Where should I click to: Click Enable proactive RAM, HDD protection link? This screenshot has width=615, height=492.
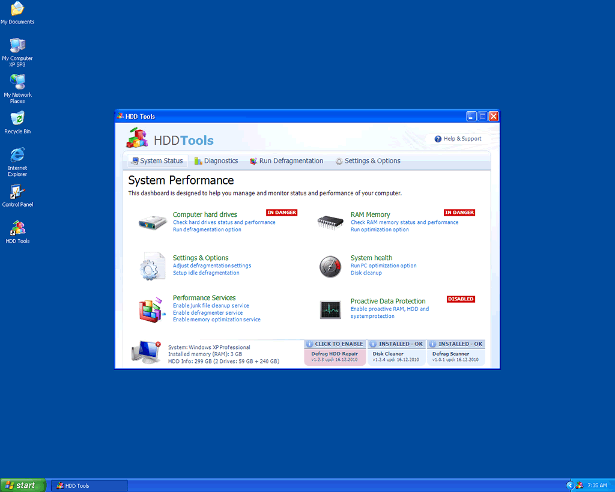pos(389,309)
